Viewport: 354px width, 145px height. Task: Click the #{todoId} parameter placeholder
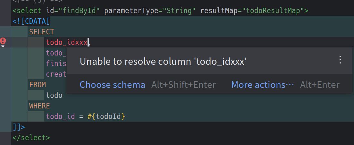[x=106, y=116]
